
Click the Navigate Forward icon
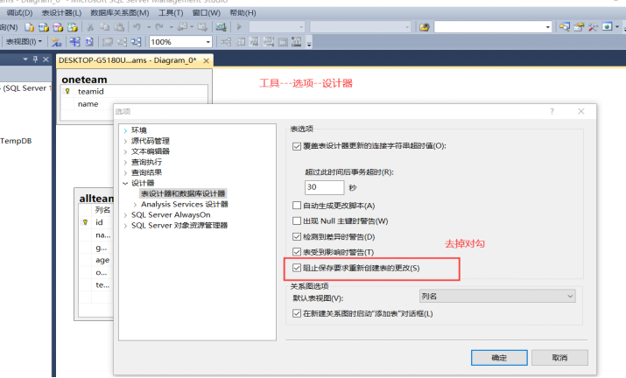(202, 27)
